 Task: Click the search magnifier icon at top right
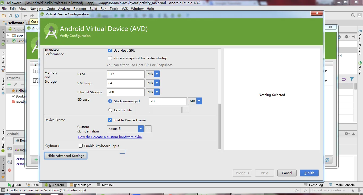353,15
